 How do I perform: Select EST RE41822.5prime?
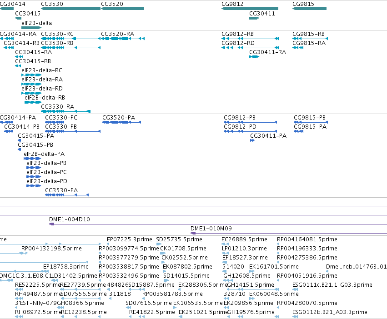152,312
